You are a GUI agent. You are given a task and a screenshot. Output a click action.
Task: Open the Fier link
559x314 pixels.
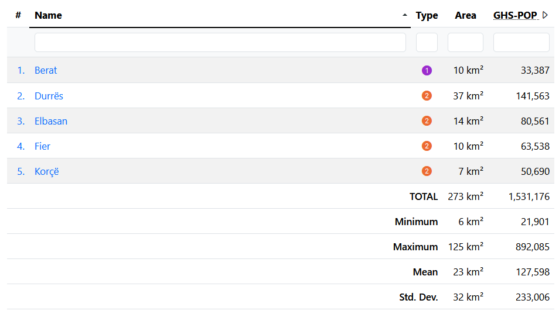(x=42, y=147)
